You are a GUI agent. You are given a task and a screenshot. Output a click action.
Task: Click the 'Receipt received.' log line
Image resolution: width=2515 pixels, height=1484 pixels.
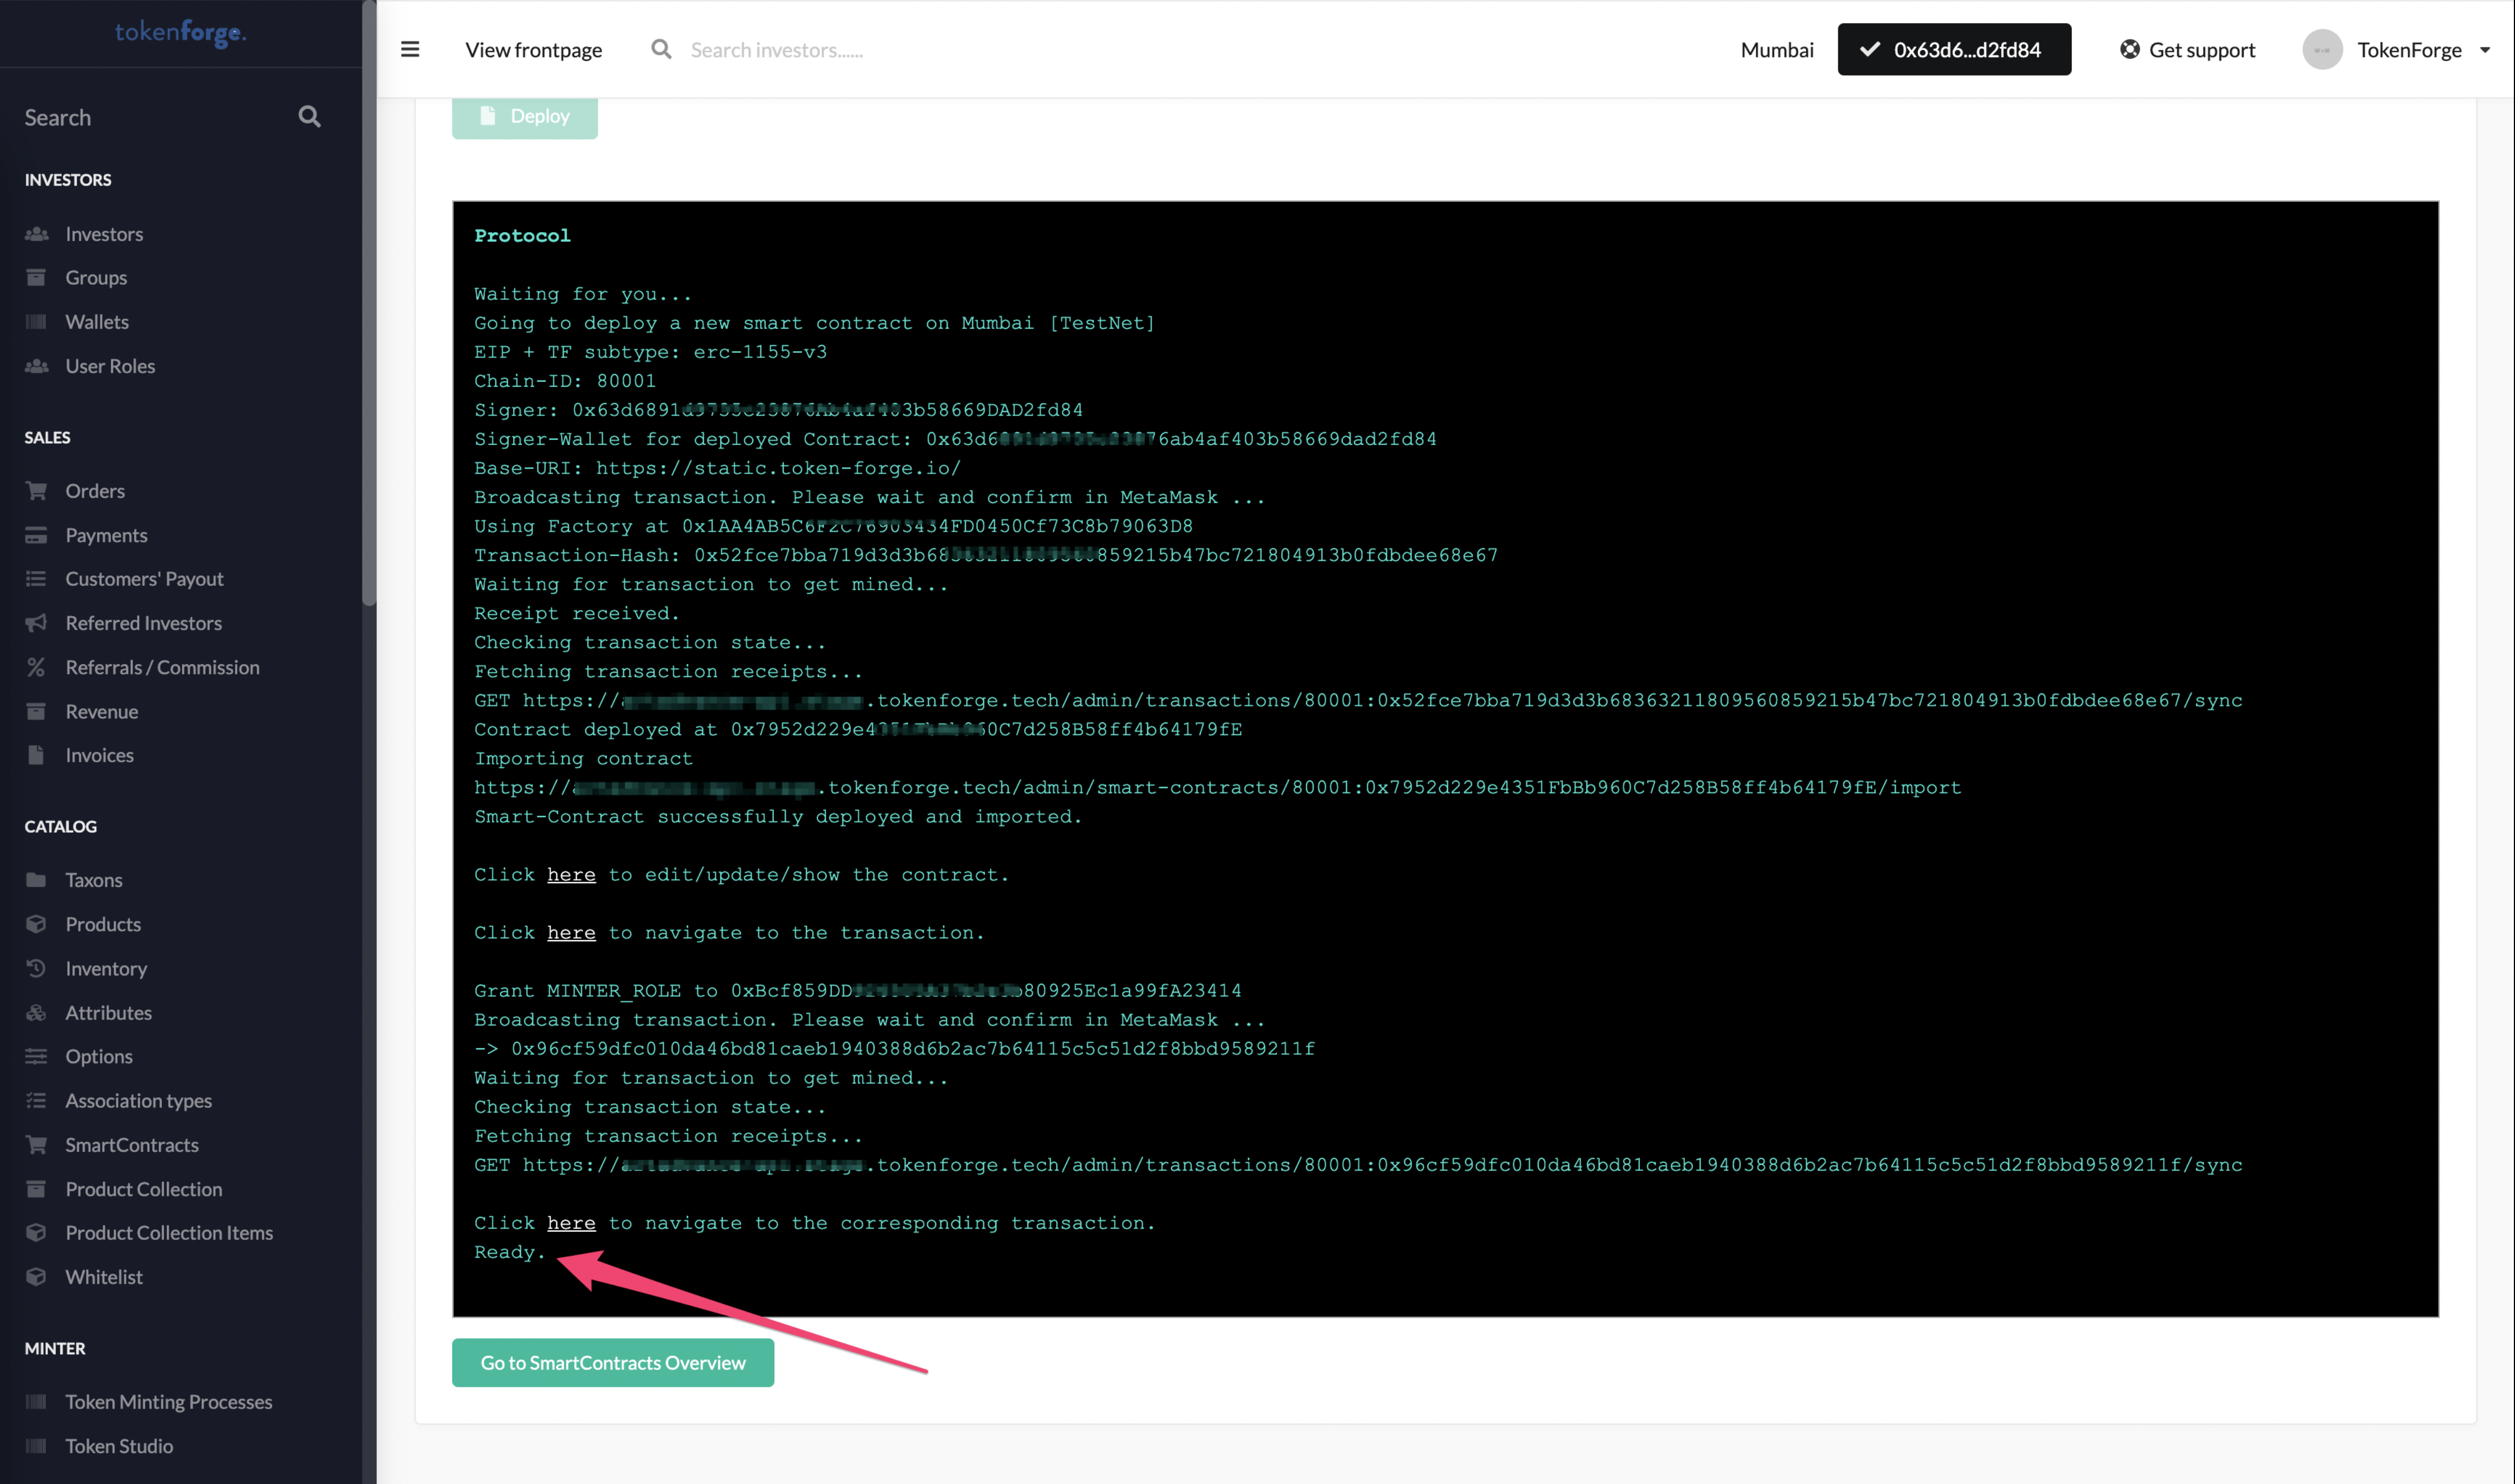(x=577, y=613)
